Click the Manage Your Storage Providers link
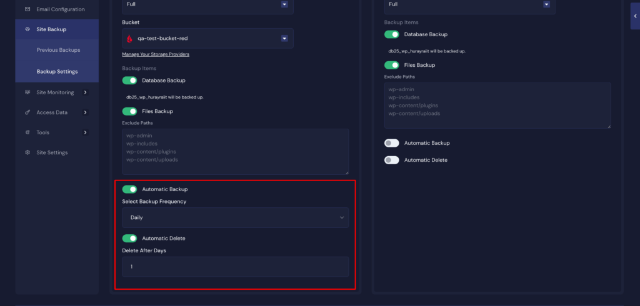This screenshot has height=306, width=640. (156, 54)
